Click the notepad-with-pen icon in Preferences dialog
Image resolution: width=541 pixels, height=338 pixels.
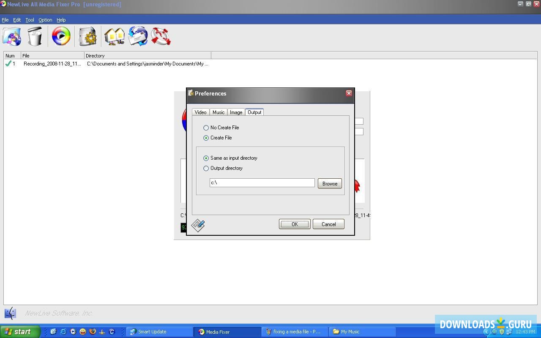pos(198,225)
